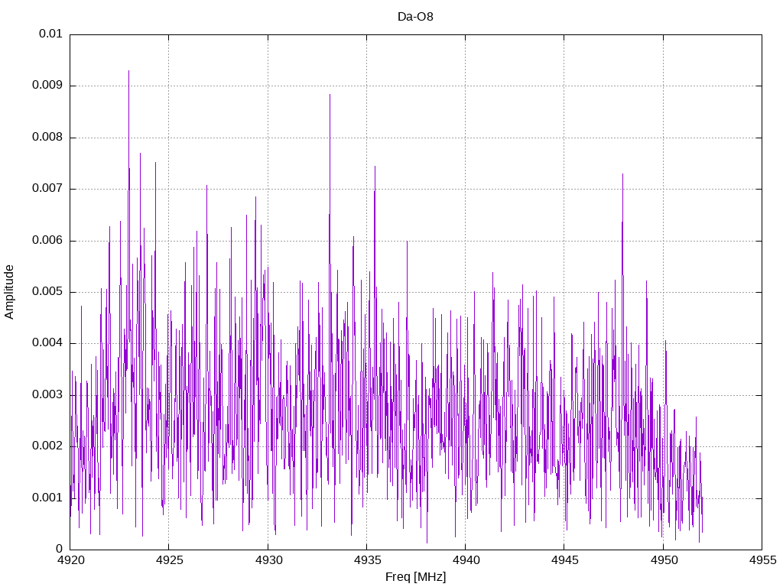Viewport: 783px width, 587px height.
Task: Click y-axis tick label 0.009
Action: coord(47,86)
